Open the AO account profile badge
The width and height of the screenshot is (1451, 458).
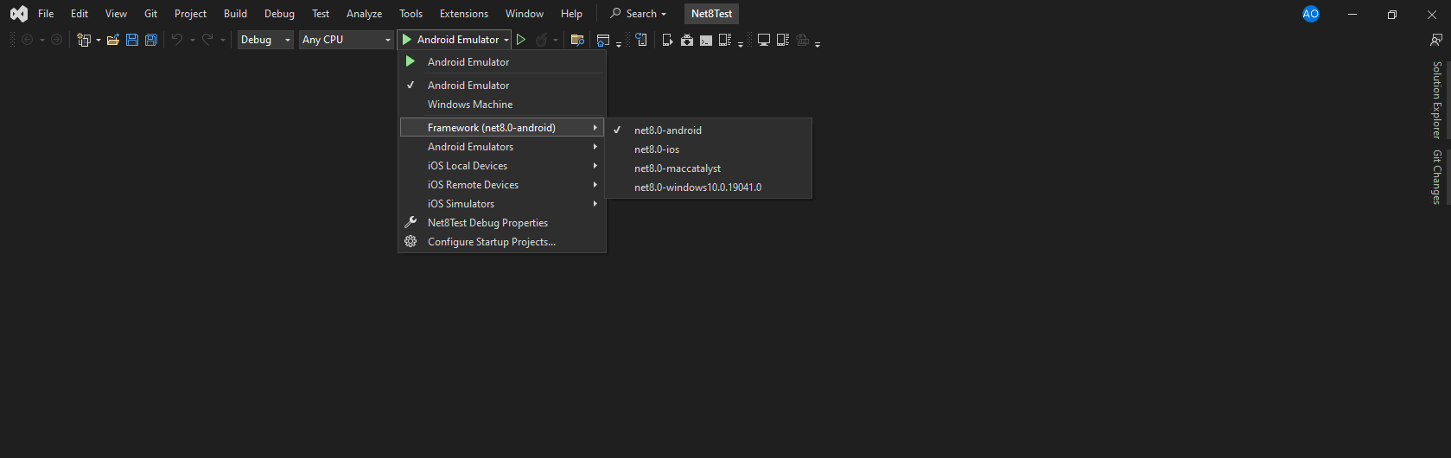pyautogui.click(x=1311, y=14)
